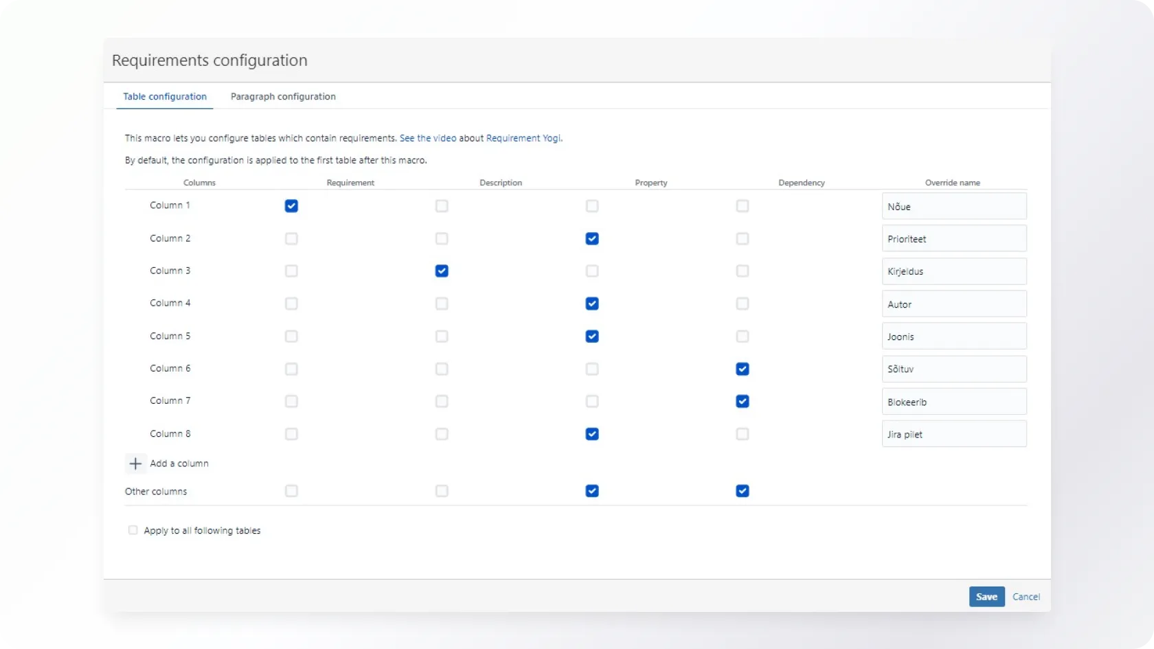This screenshot has width=1154, height=649.
Task: Open the Table configuration tab
Action: [x=165, y=97]
